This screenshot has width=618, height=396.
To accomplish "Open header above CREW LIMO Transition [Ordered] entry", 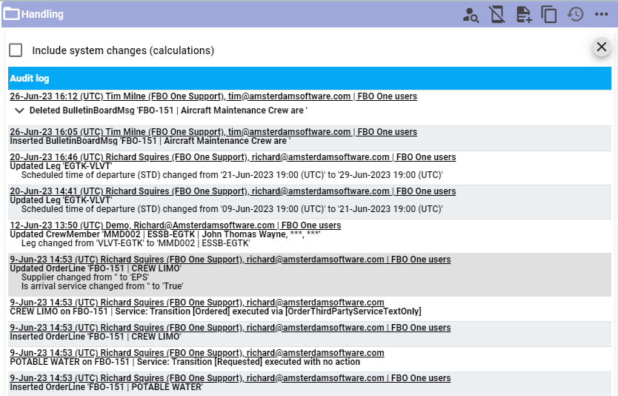I will (197, 302).
